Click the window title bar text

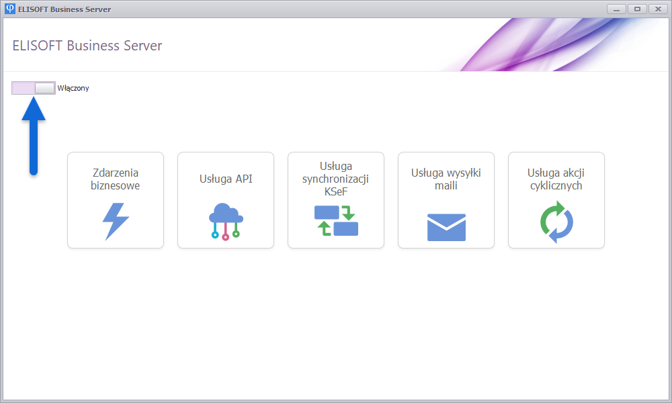click(65, 9)
